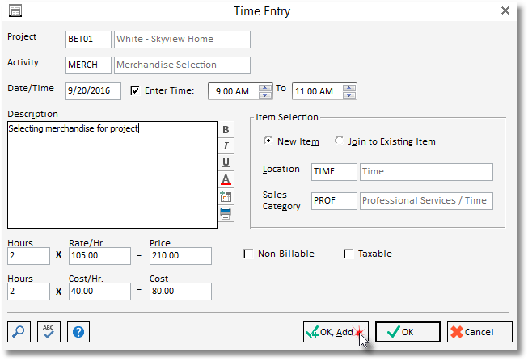This screenshot has width=528, height=361.
Task: Insert date stamp icon beside description
Action: (x=226, y=196)
